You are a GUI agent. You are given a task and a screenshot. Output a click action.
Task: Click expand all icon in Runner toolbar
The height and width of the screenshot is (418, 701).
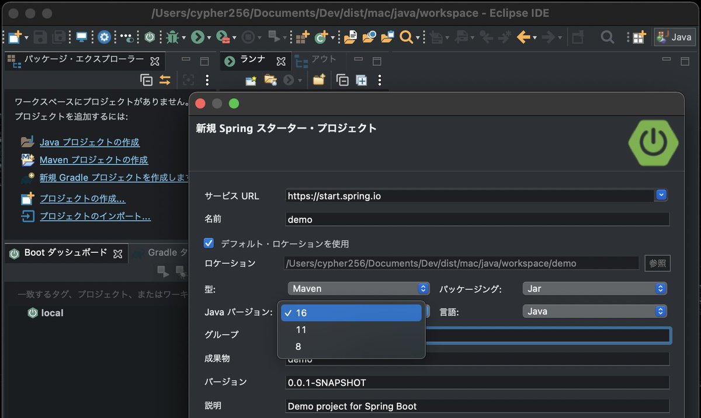pos(362,80)
